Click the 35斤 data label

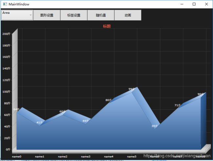154,126
